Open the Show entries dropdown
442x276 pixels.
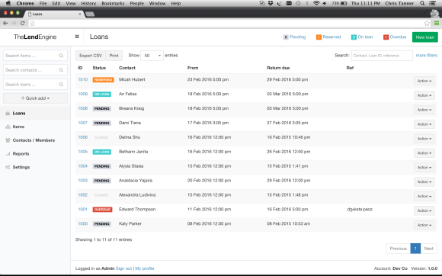(152, 56)
